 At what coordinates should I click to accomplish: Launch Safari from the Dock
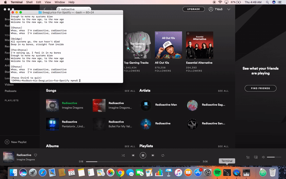[43, 173]
